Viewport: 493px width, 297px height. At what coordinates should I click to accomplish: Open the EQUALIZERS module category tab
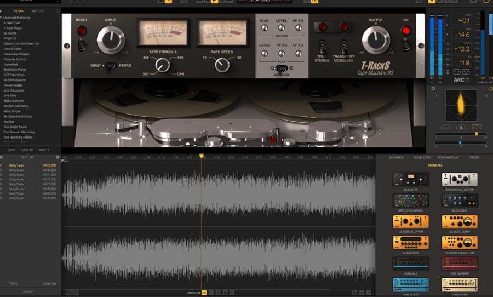tap(422, 157)
